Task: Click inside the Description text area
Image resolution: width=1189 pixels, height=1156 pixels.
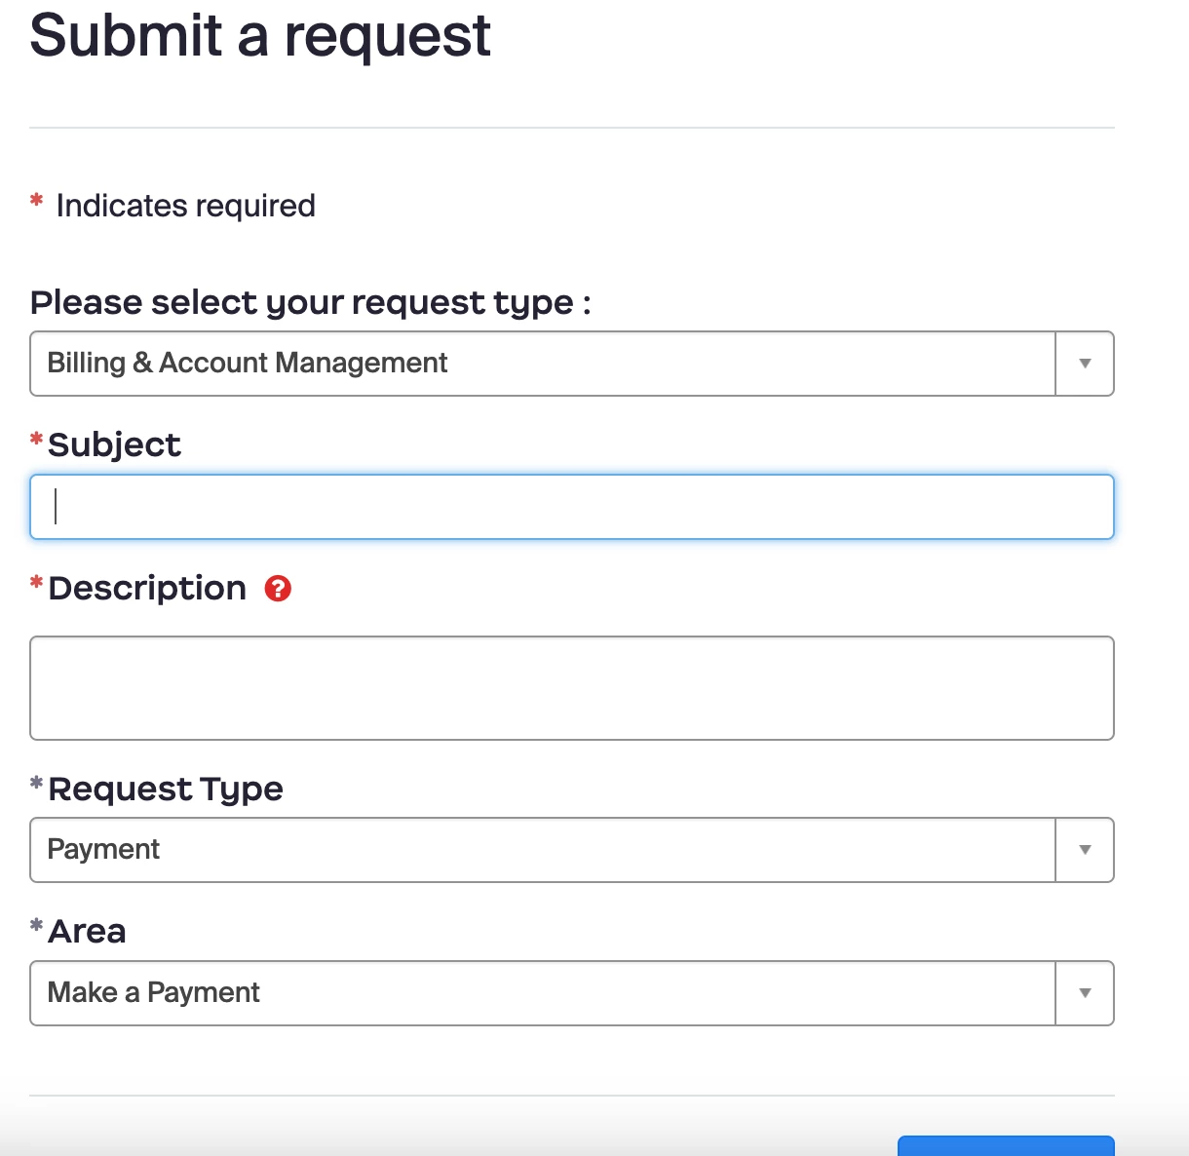Action: 572,688
